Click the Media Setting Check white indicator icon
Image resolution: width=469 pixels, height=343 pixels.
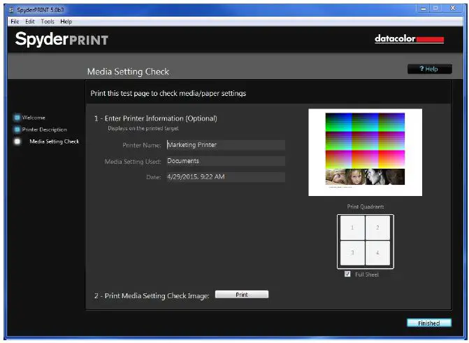pyautogui.click(x=17, y=141)
